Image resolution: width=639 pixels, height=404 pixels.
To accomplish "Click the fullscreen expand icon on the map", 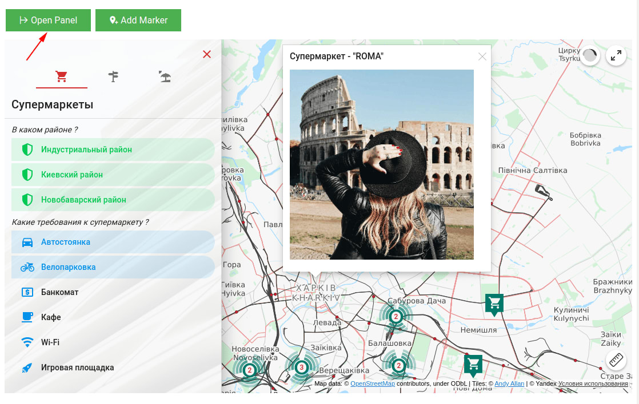I will pos(616,56).
